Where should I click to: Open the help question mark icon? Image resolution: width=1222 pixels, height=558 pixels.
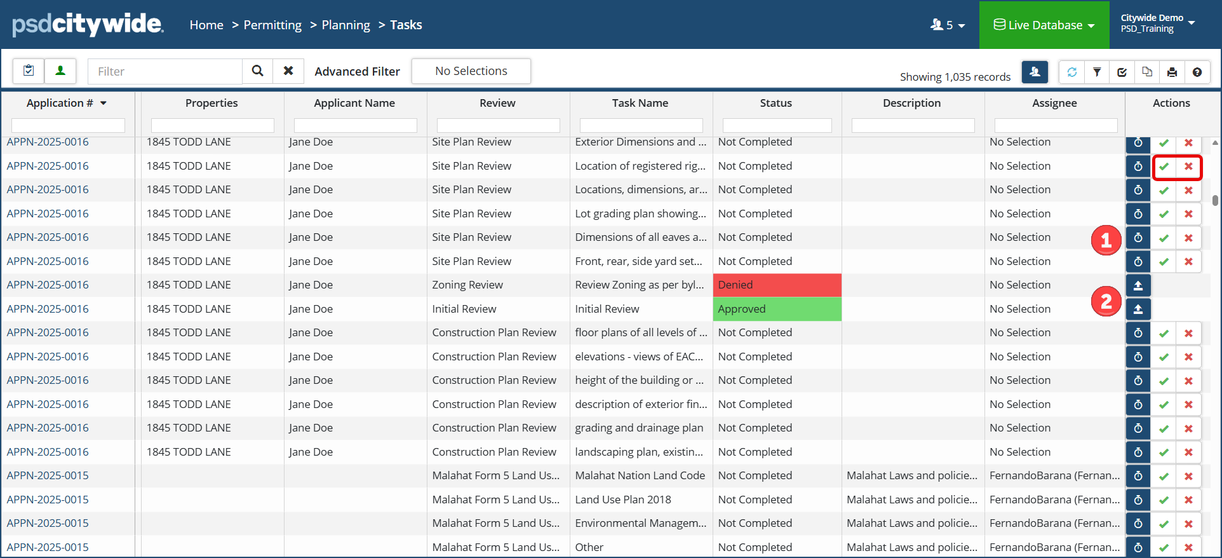[x=1197, y=72]
